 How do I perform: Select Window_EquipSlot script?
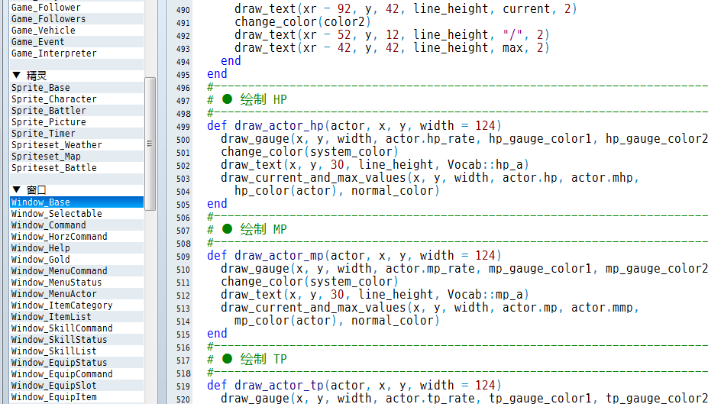coord(77,386)
